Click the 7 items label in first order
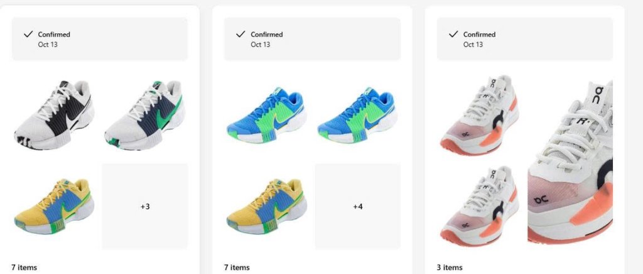This screenshot has height=274, width=643. (24, 268)
